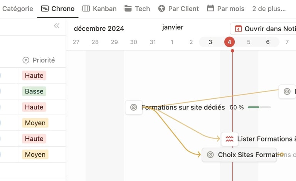This screenshot has height=181, width=296.
Task: Click the wave icon of Lister Formations task
Action: click(229, 139)
